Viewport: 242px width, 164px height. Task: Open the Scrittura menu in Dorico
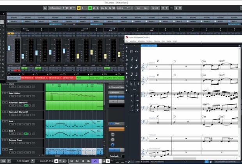pyautogui.click(x=149, y=41)
